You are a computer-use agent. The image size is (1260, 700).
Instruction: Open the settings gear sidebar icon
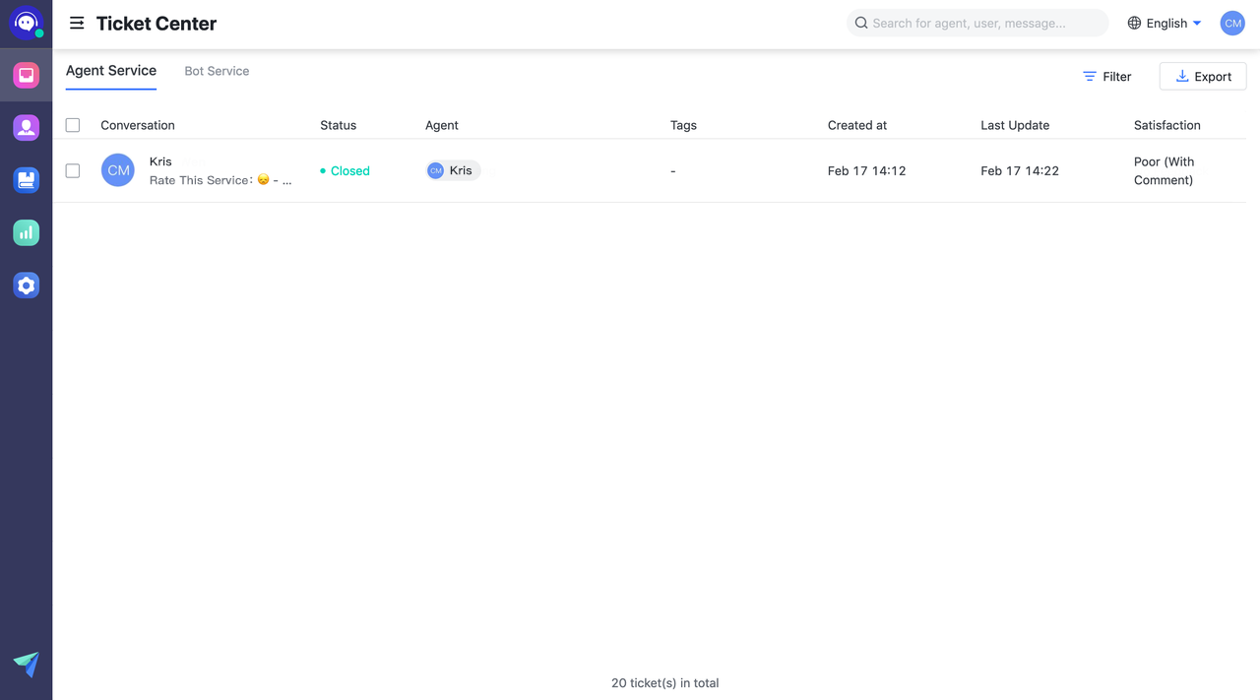coord(27,286)
